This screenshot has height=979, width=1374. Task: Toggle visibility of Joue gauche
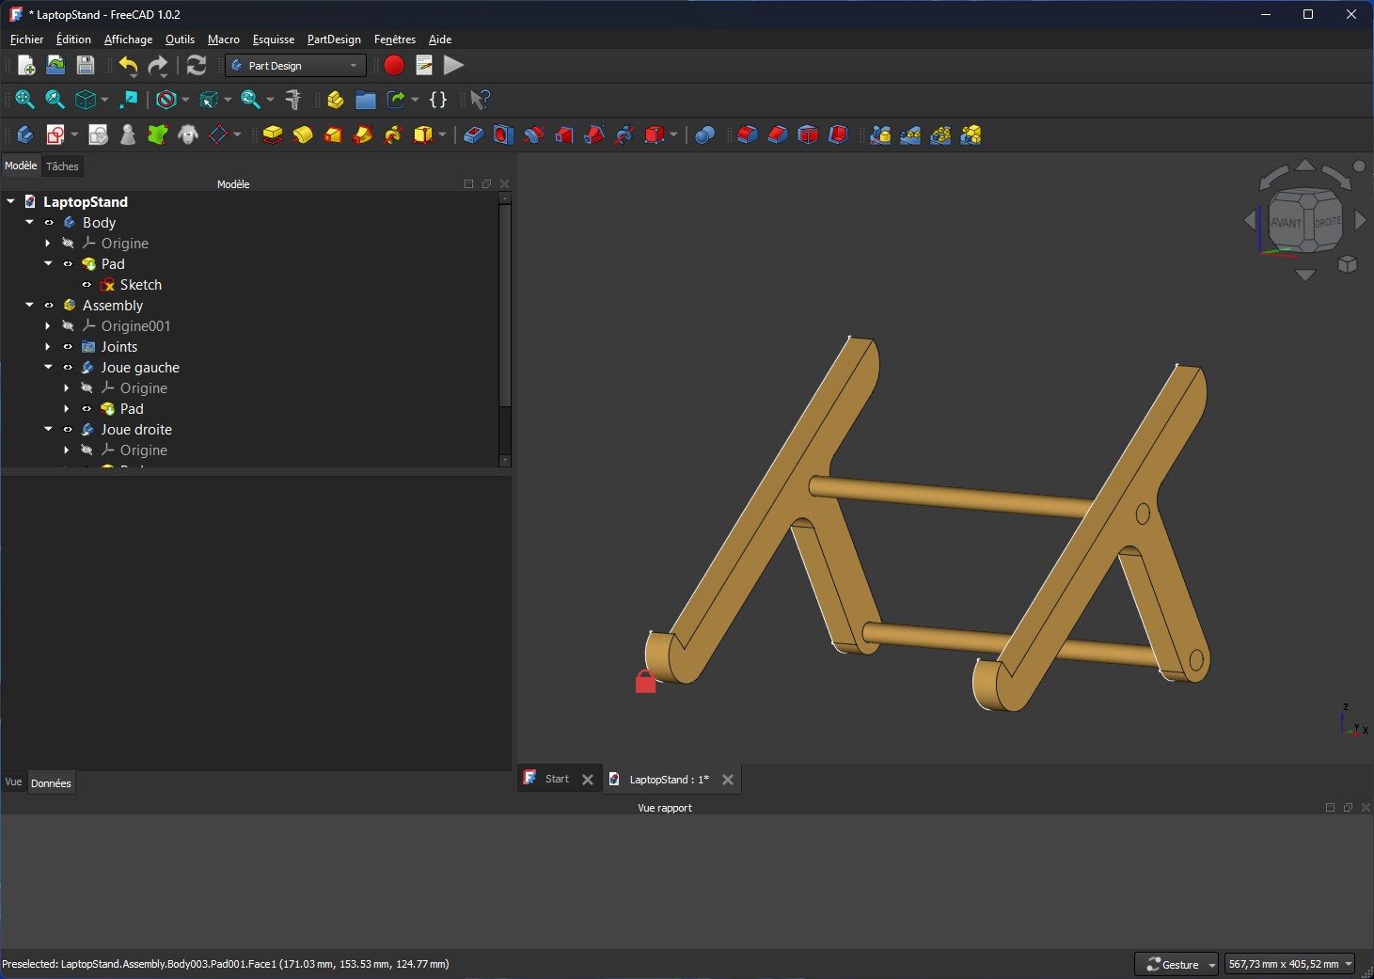point(68,368)
